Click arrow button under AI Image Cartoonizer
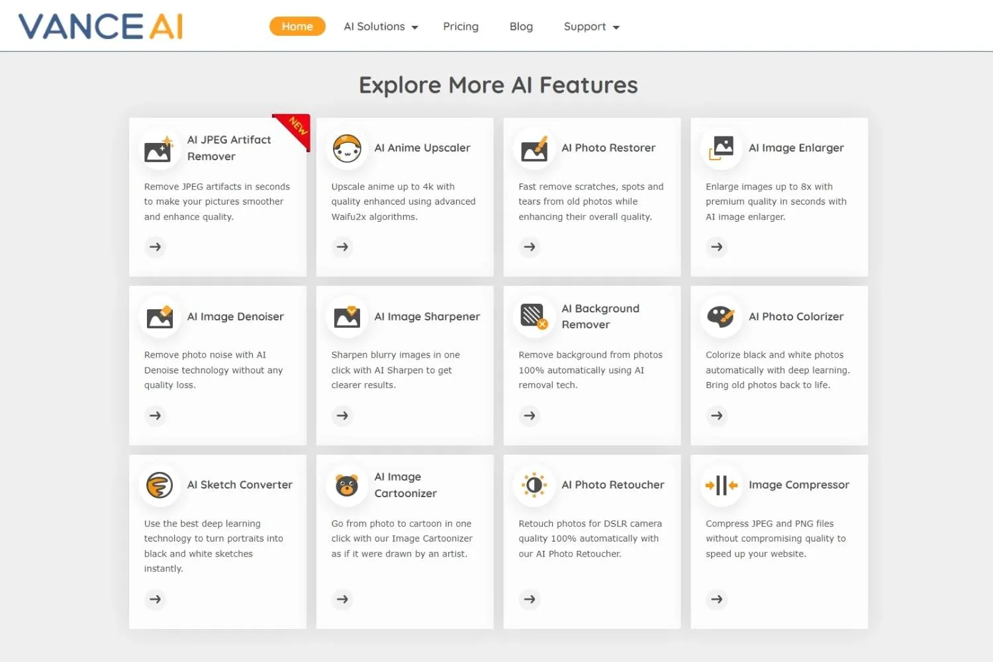The image size is (993, 662). tap(342, 599)
